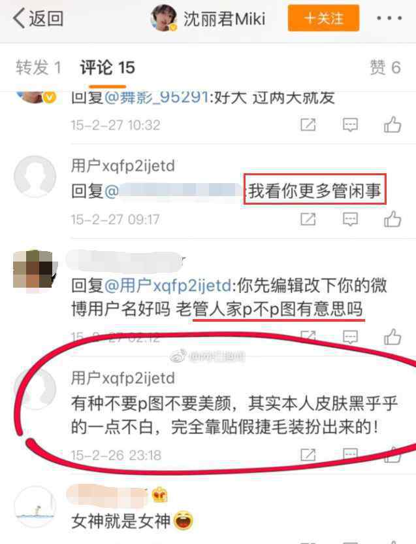Like the 10:32 reply comment
The width and height of the screenshot is (416, 544).
pos(392,124)
